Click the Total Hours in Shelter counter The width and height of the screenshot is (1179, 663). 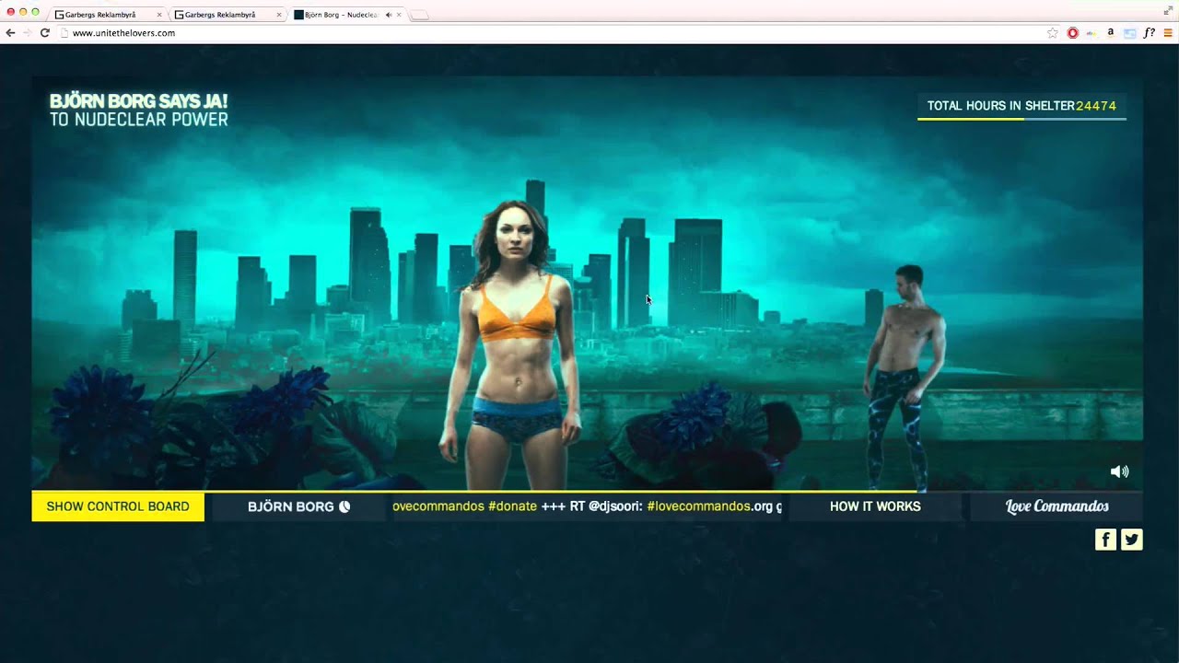click(1021, 106)
